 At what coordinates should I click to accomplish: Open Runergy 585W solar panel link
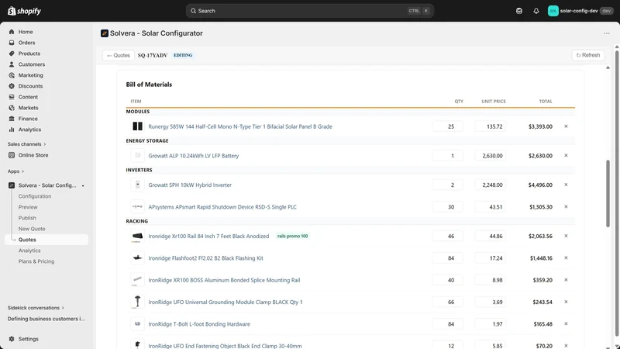pyautogui.click(x=240, y=126)
